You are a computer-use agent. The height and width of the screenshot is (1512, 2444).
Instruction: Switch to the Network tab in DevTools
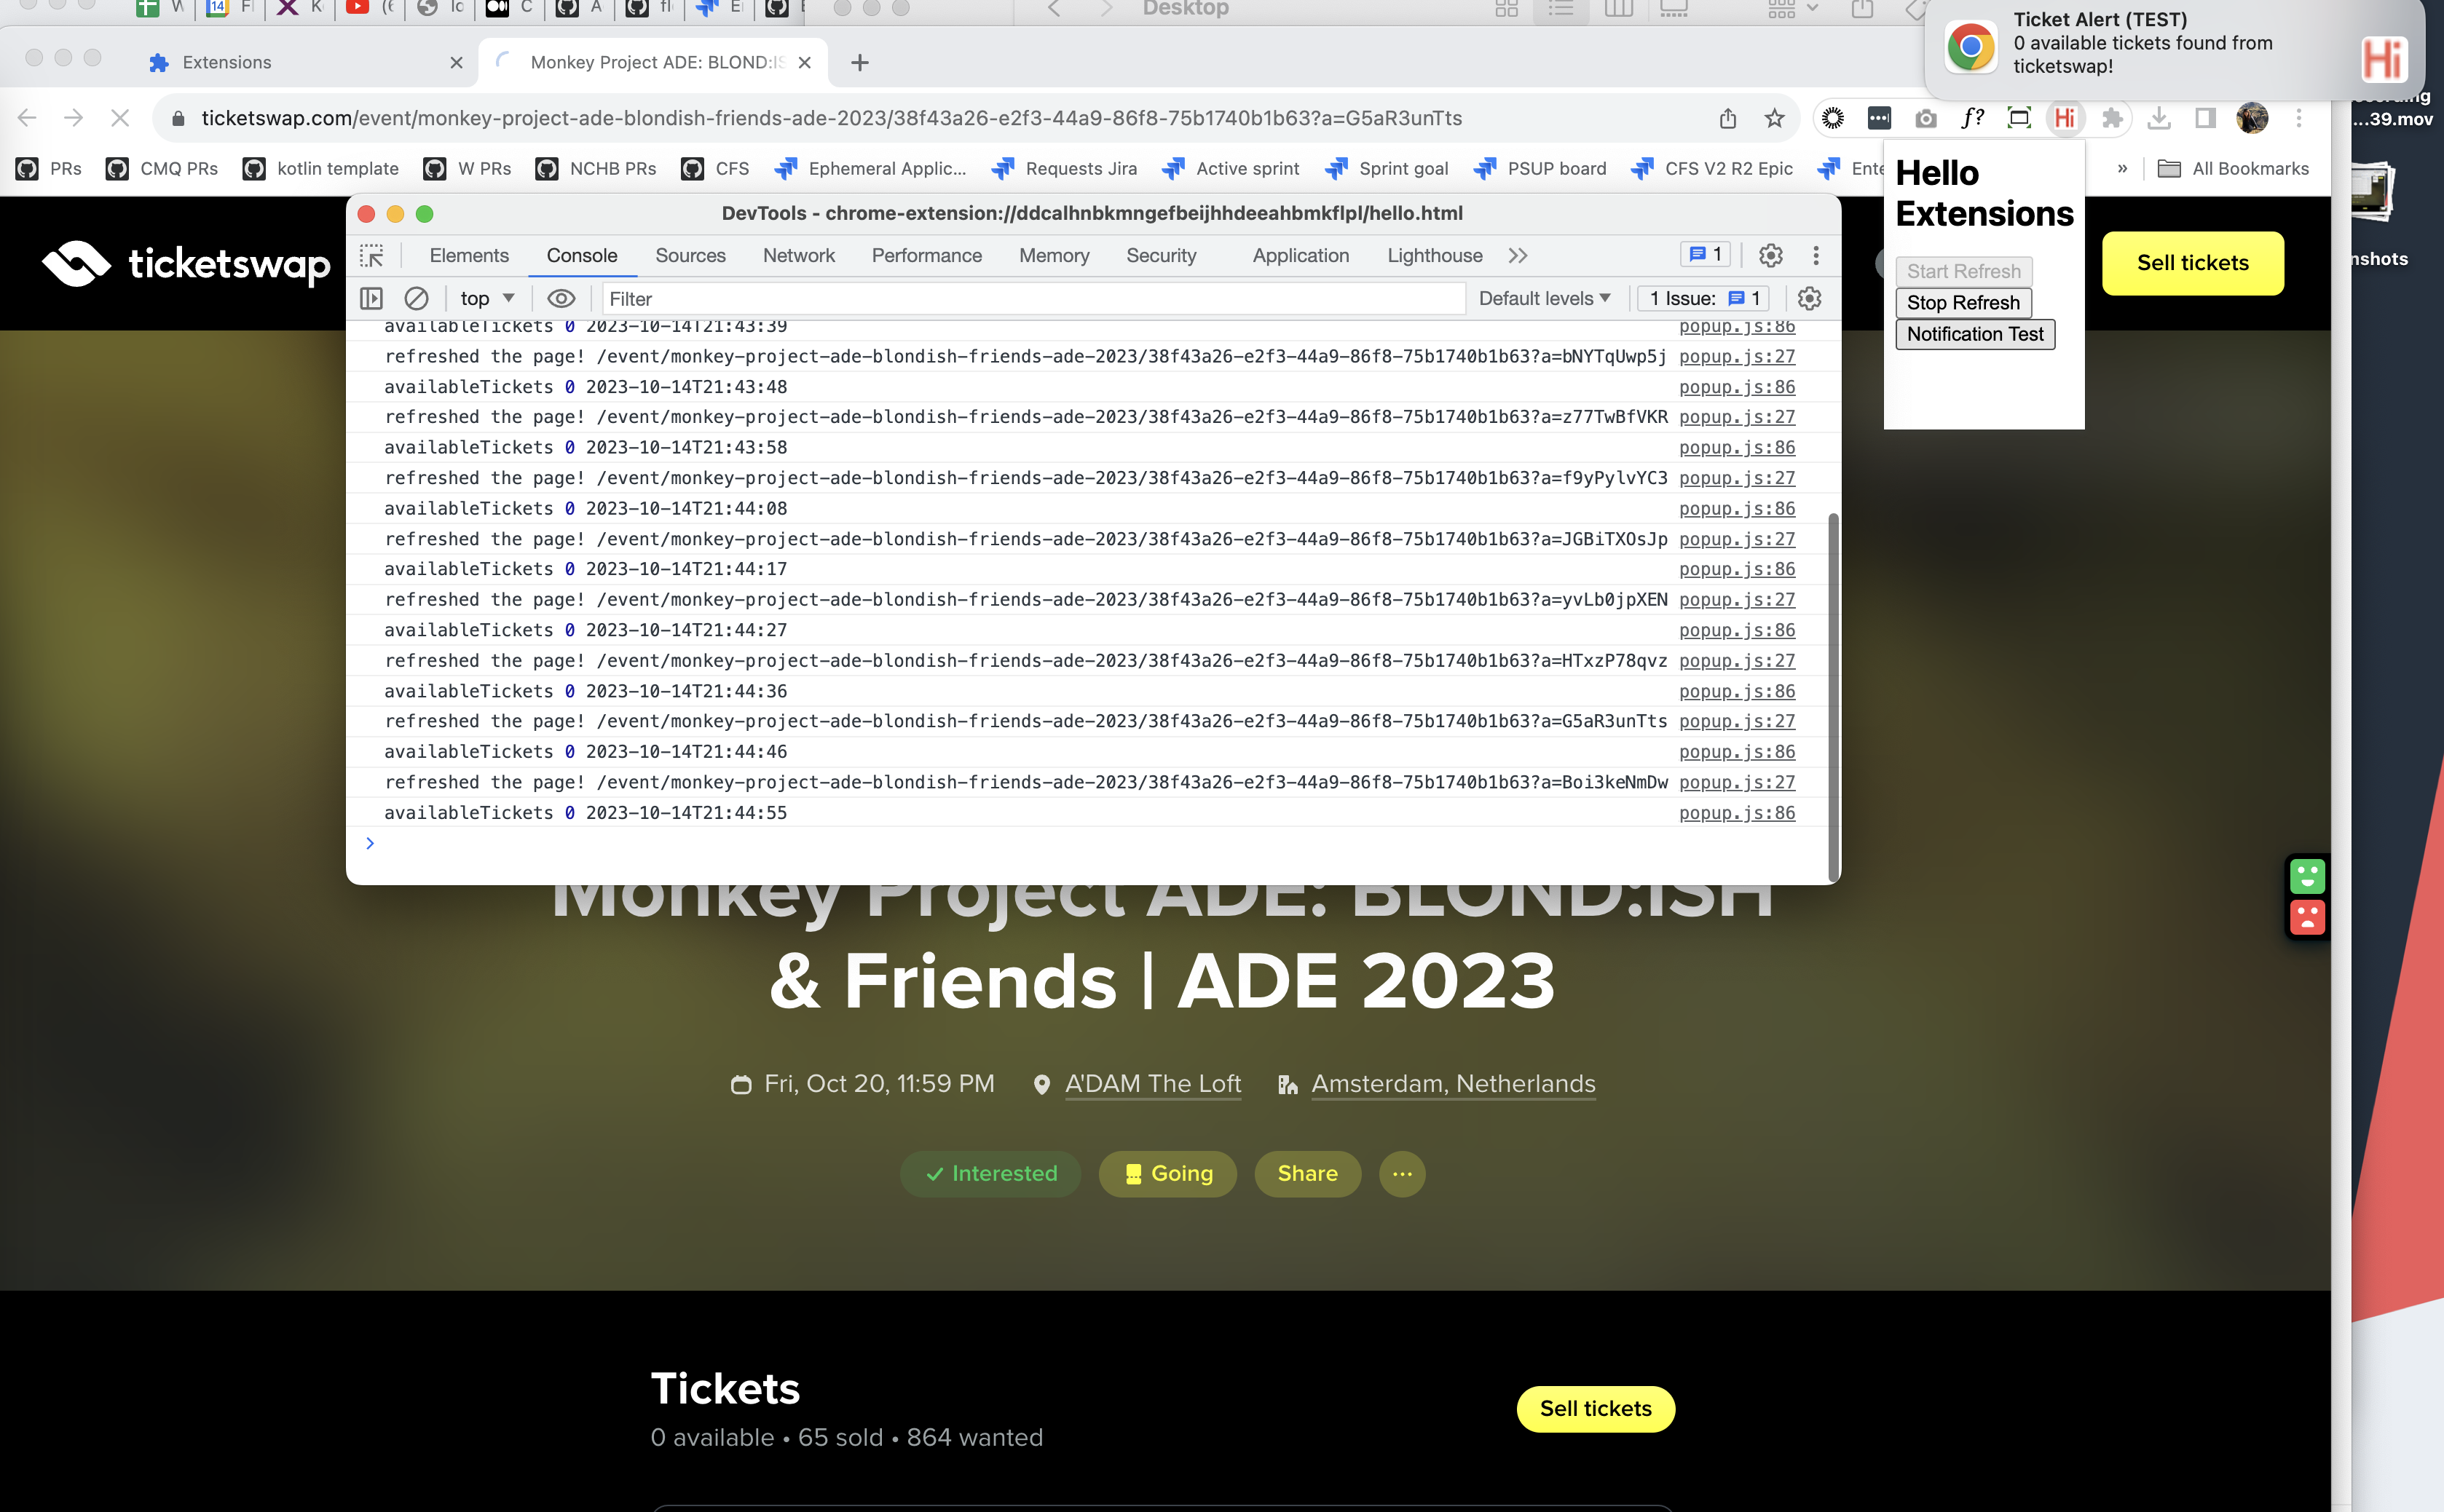click(797, 255)
